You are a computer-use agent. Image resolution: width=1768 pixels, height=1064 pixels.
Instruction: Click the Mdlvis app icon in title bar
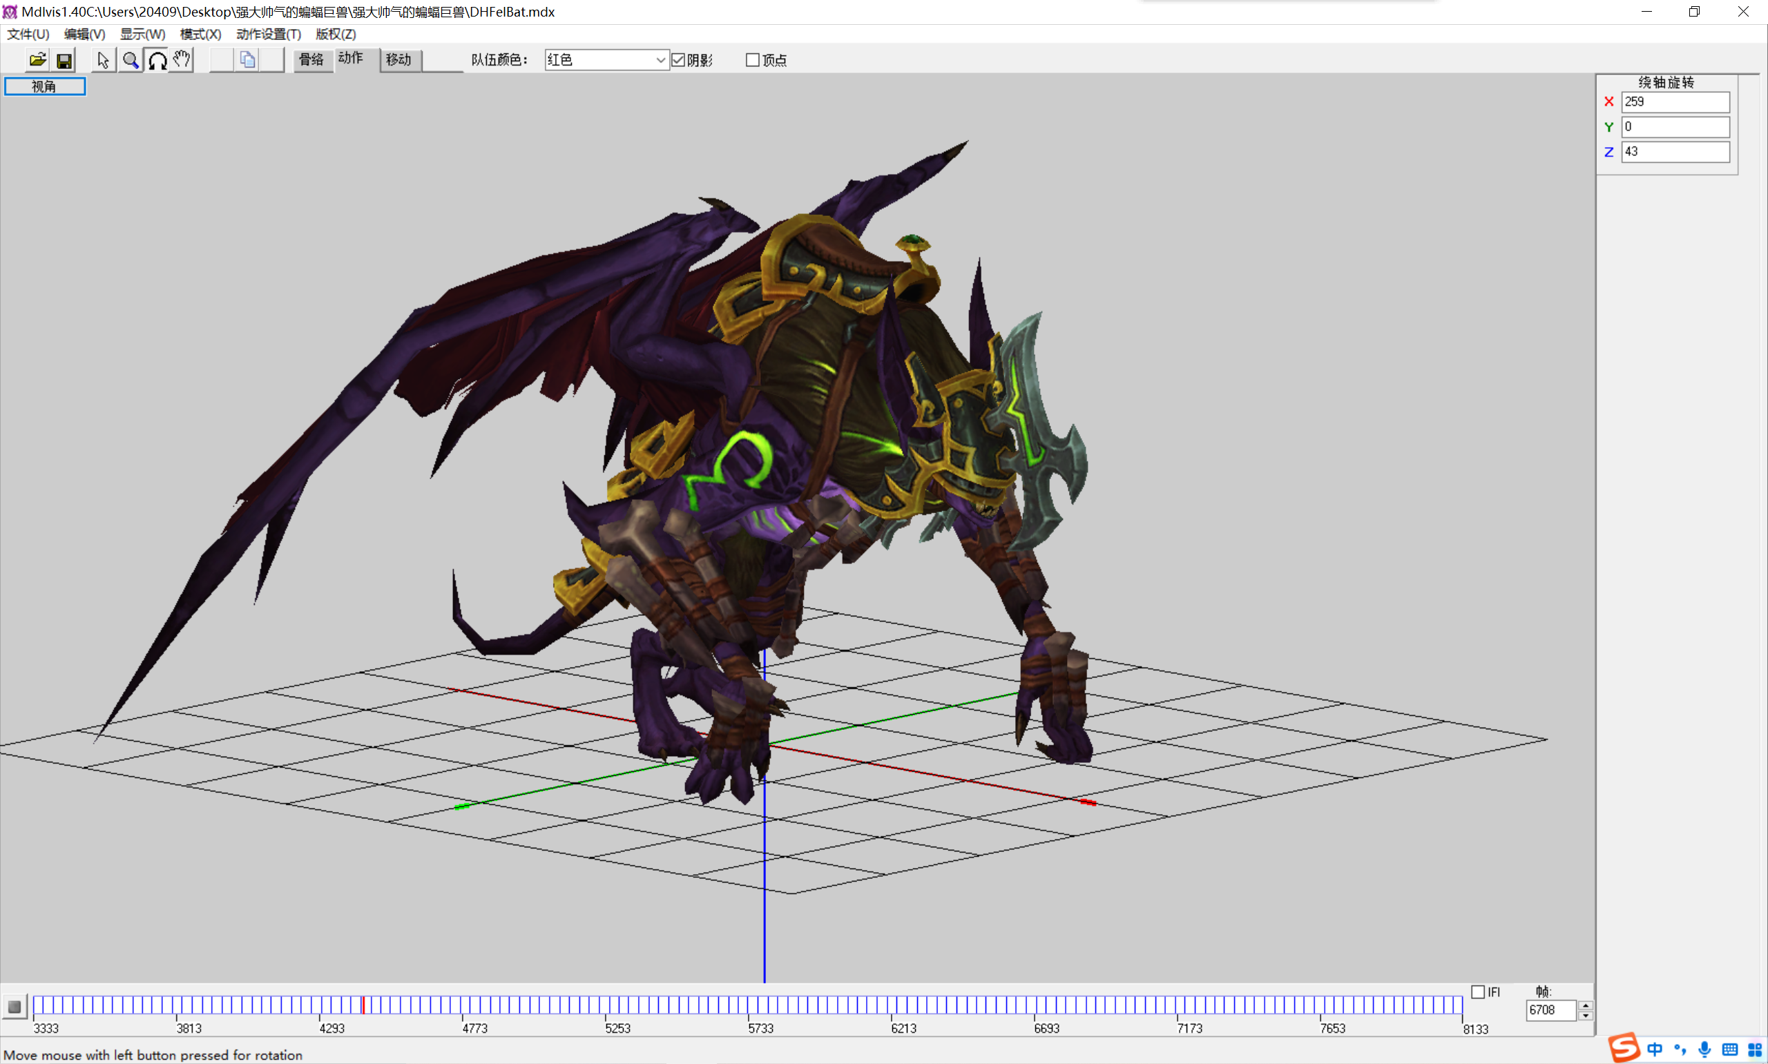10,12
